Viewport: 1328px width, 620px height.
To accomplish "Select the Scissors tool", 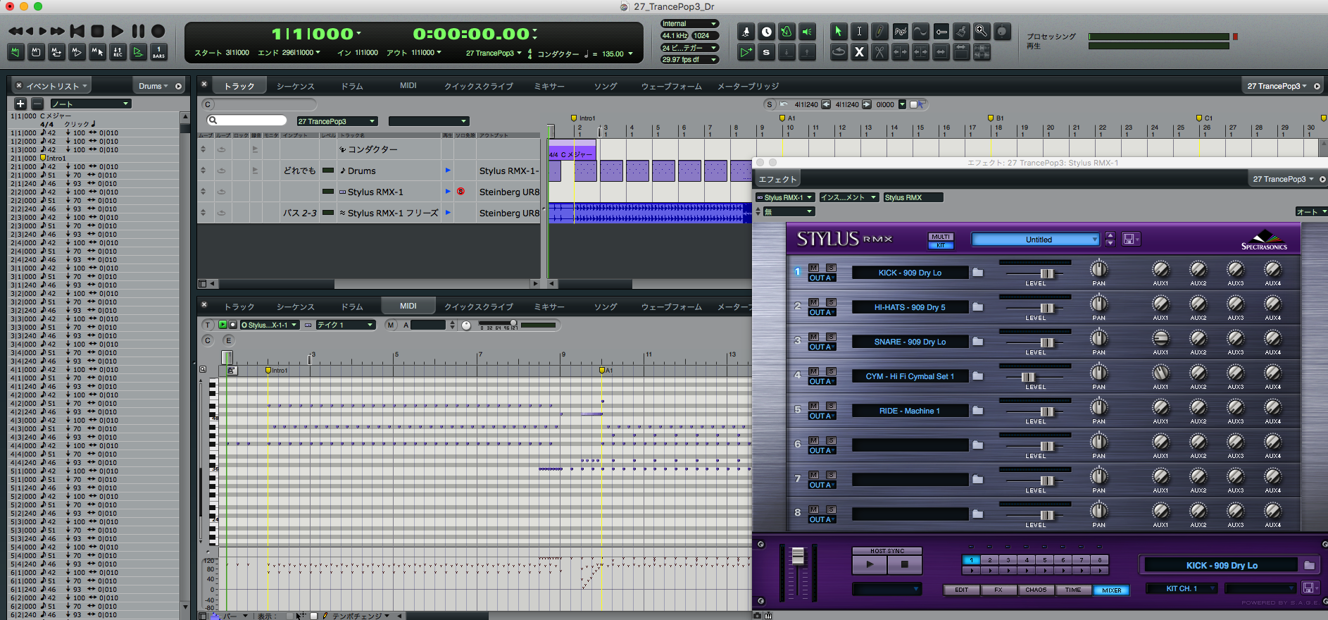I will (879, 51).
